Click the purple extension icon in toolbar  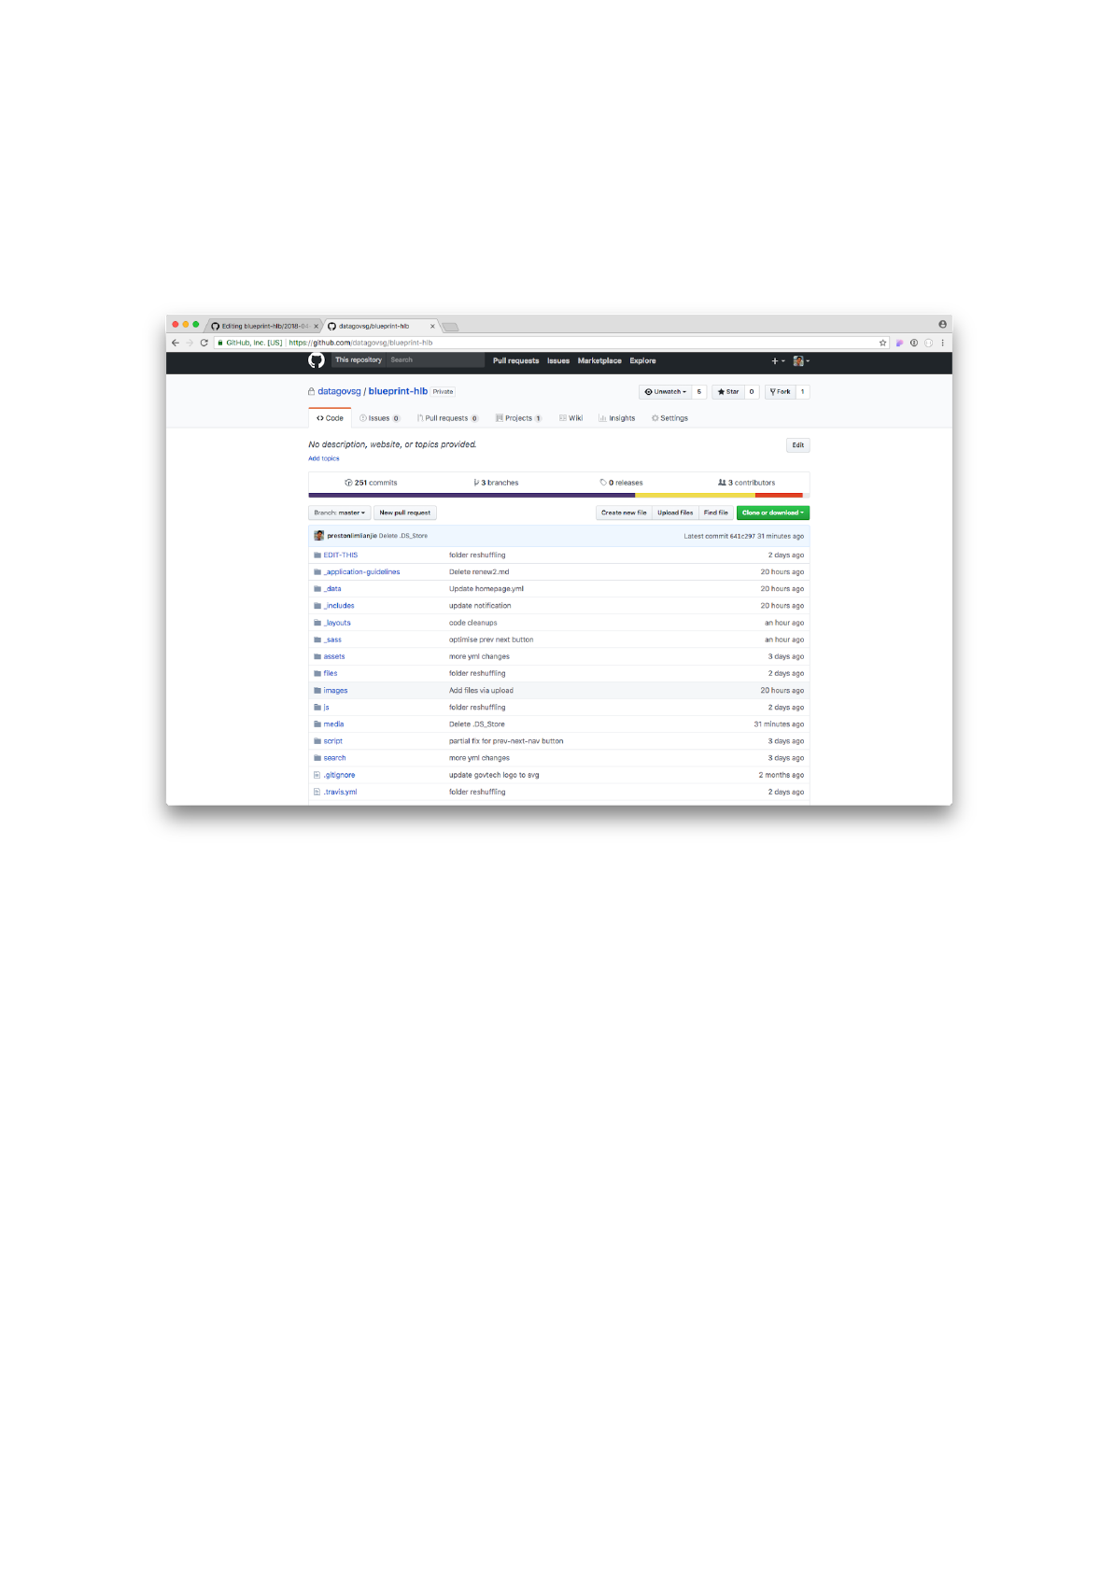pos(899,343)
